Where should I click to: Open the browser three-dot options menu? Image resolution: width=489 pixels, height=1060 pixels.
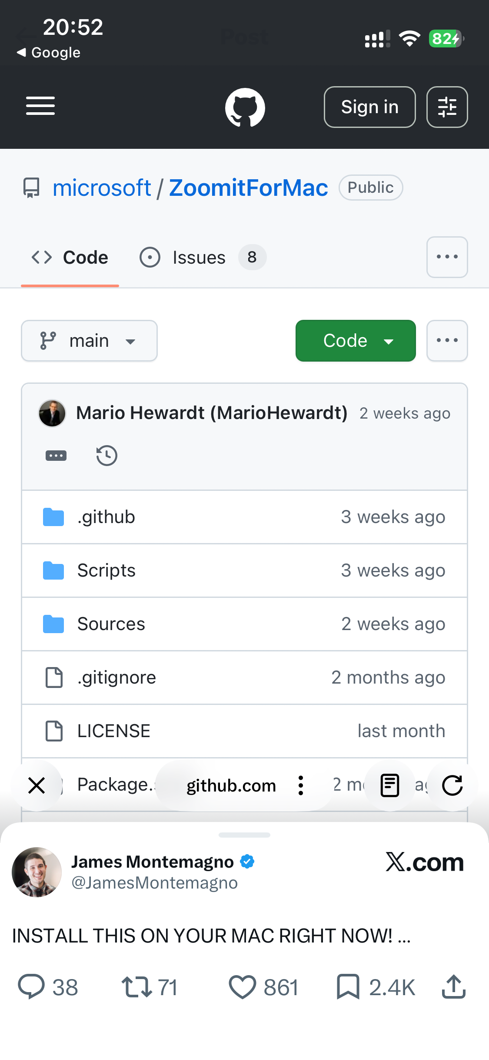[x=300, y=786]
